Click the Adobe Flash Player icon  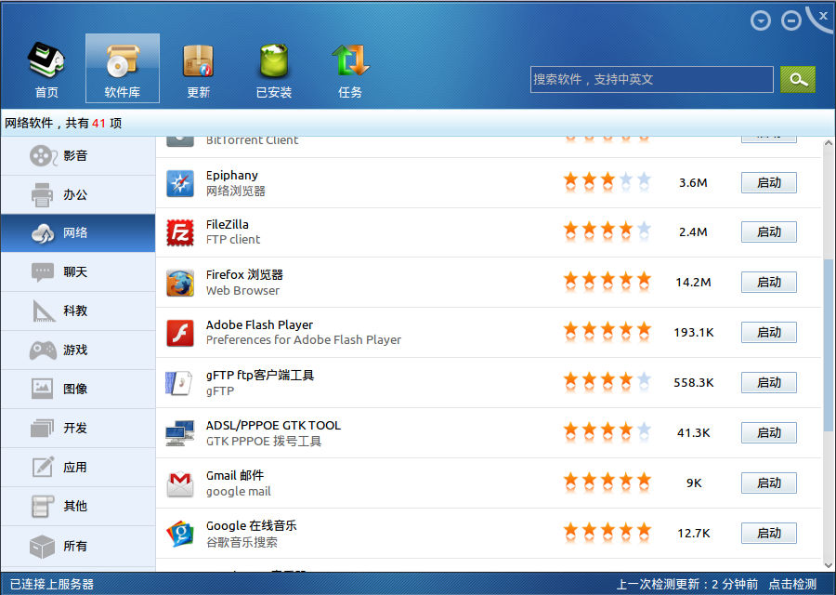(x=180, y=333)
